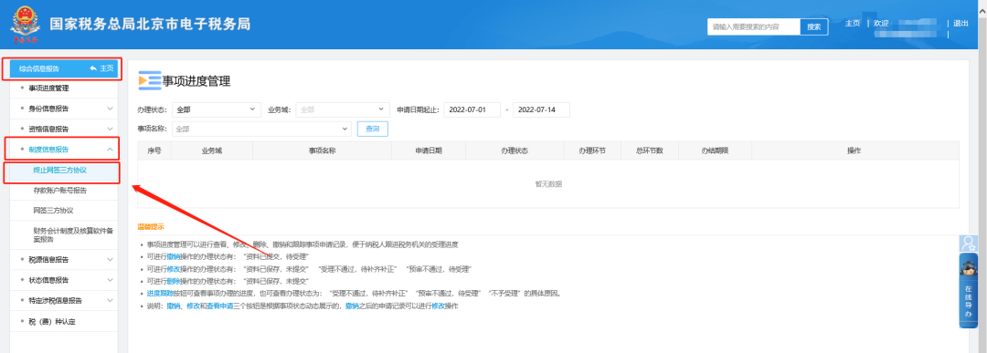
Task: Click the 事项进度管理 title icon
Action: coord(150,80)
